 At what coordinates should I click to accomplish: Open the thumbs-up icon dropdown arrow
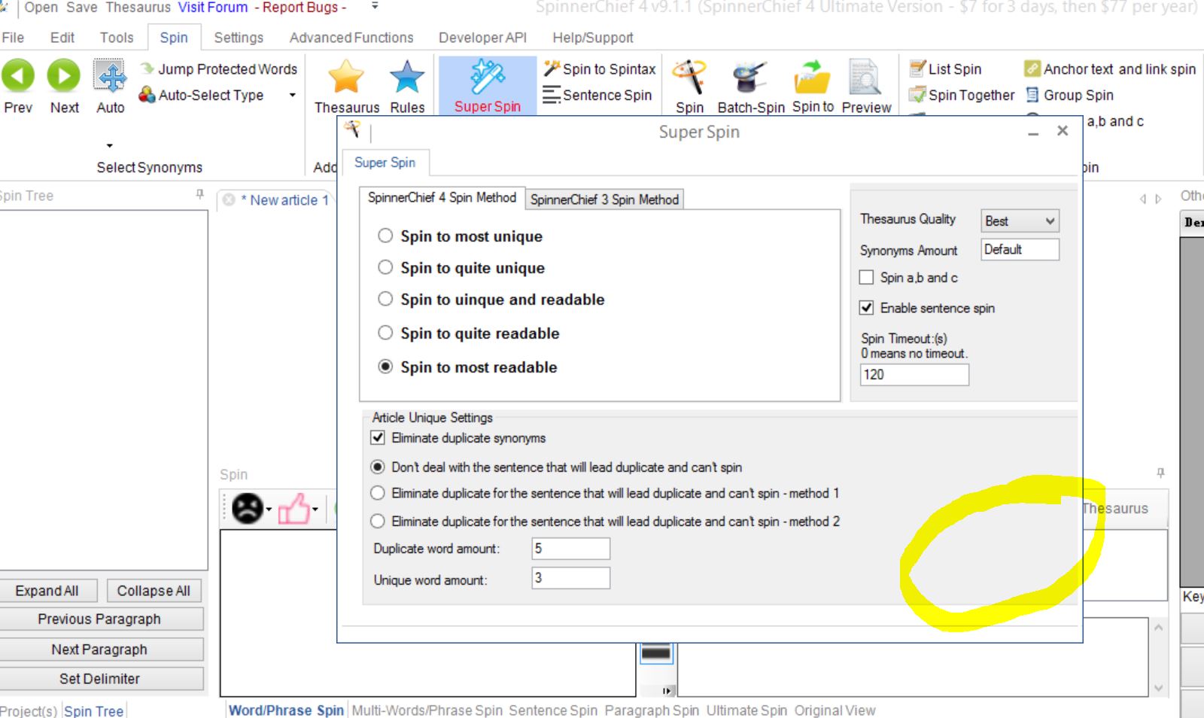(315, 510)
